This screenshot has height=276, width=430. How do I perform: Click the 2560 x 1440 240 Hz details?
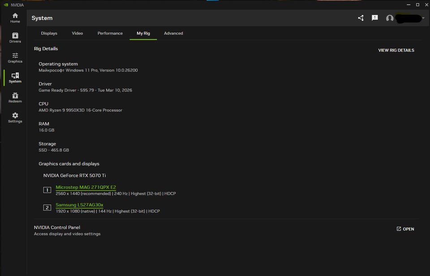tap(116, 194)
